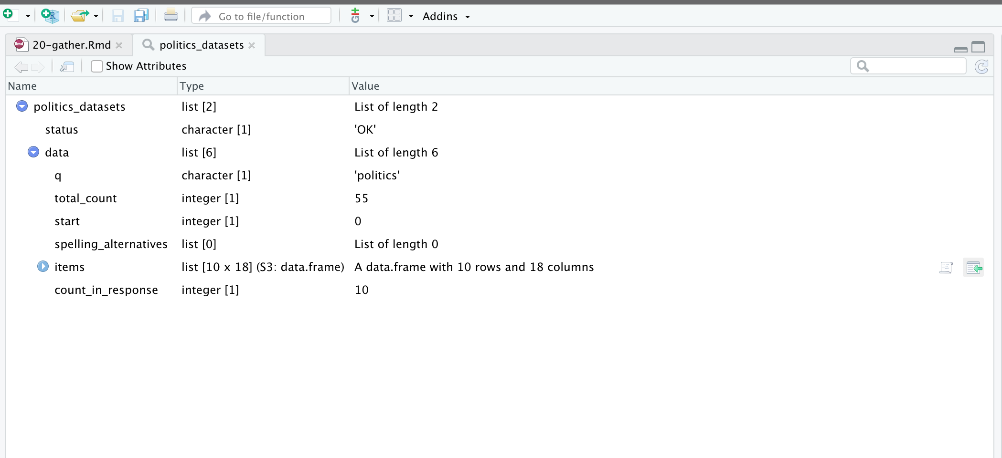
Task: Click the workspace panes grid icon
Action: coord(394,16)
